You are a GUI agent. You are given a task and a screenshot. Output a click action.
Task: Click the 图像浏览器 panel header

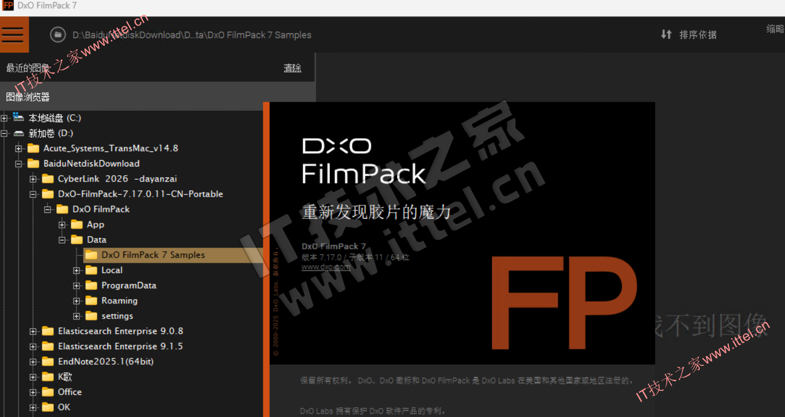[x=28, y=97]
